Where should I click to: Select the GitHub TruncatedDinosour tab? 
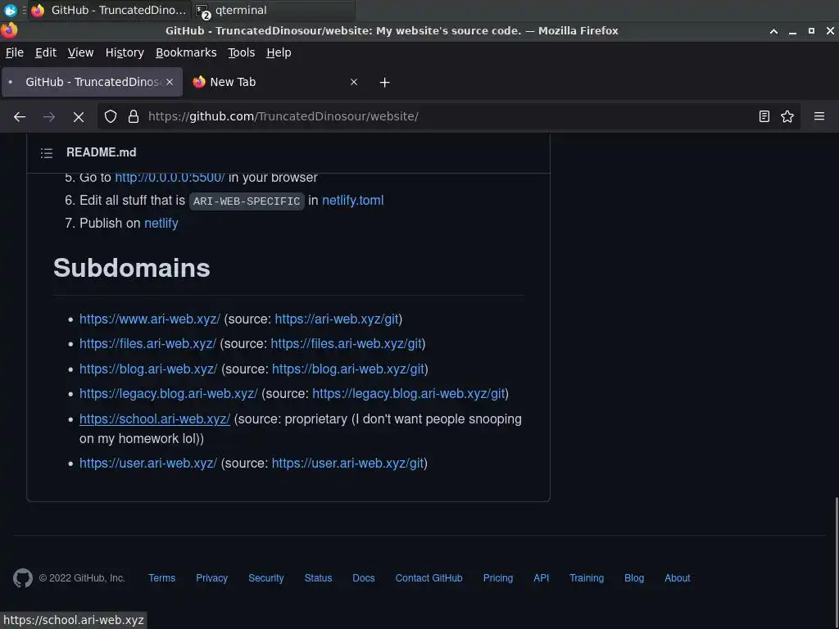(92, 82)
